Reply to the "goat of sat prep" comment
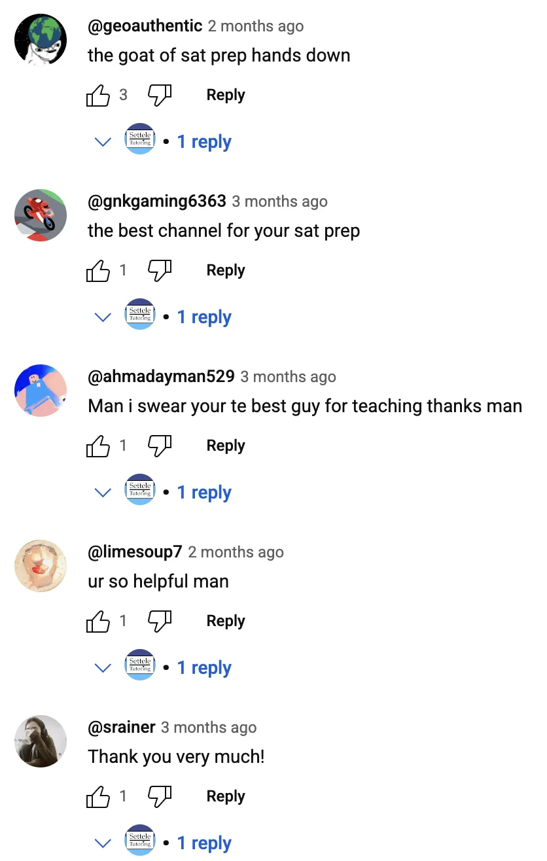Screen dimensions: 547x861 (226, 96)
